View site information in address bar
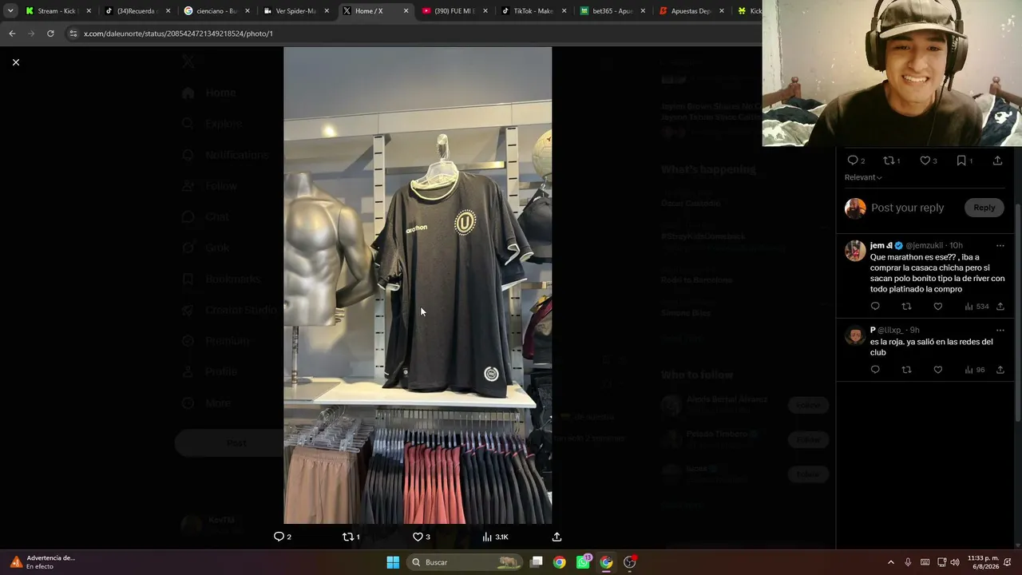1022x575 pixels. tap(73, 34)
